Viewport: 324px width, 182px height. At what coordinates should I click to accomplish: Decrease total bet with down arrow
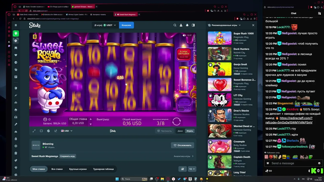pyautogui.click(x=90, y=124)
